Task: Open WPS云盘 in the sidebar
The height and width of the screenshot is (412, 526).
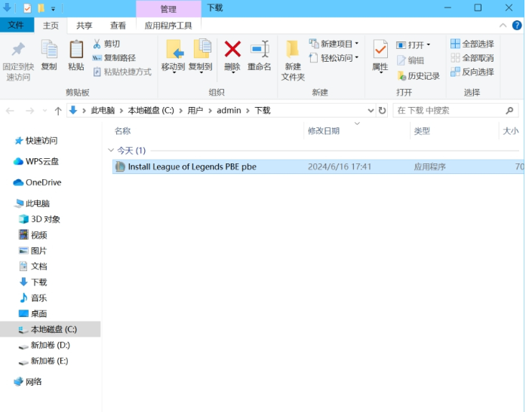Action: (36, 161)
